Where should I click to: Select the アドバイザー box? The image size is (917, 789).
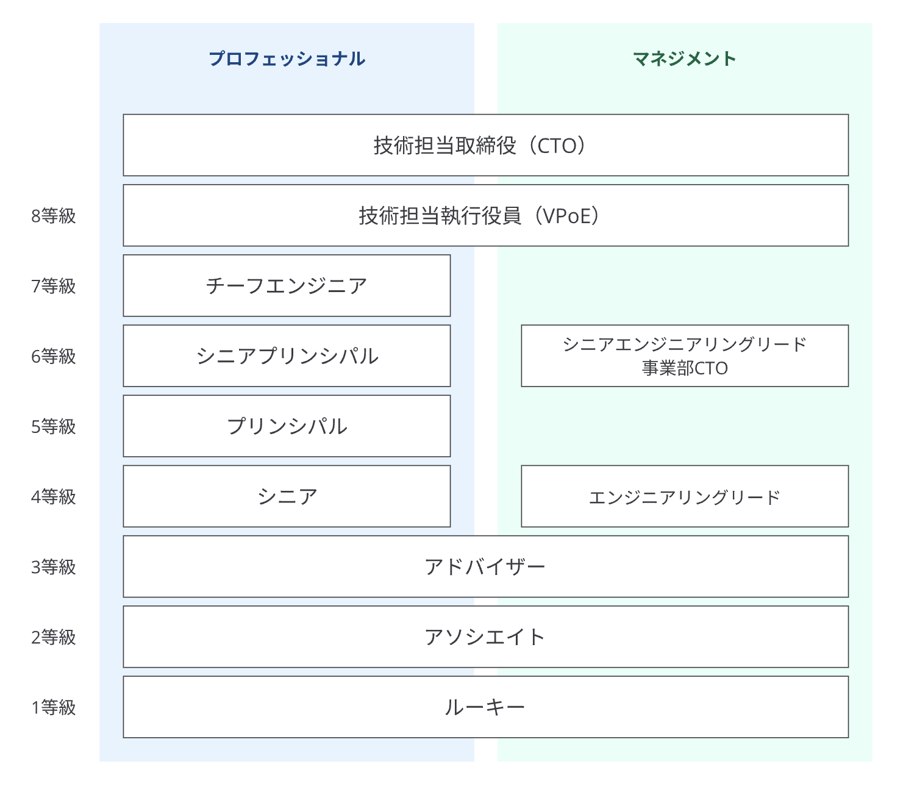[x=485, y=566]
